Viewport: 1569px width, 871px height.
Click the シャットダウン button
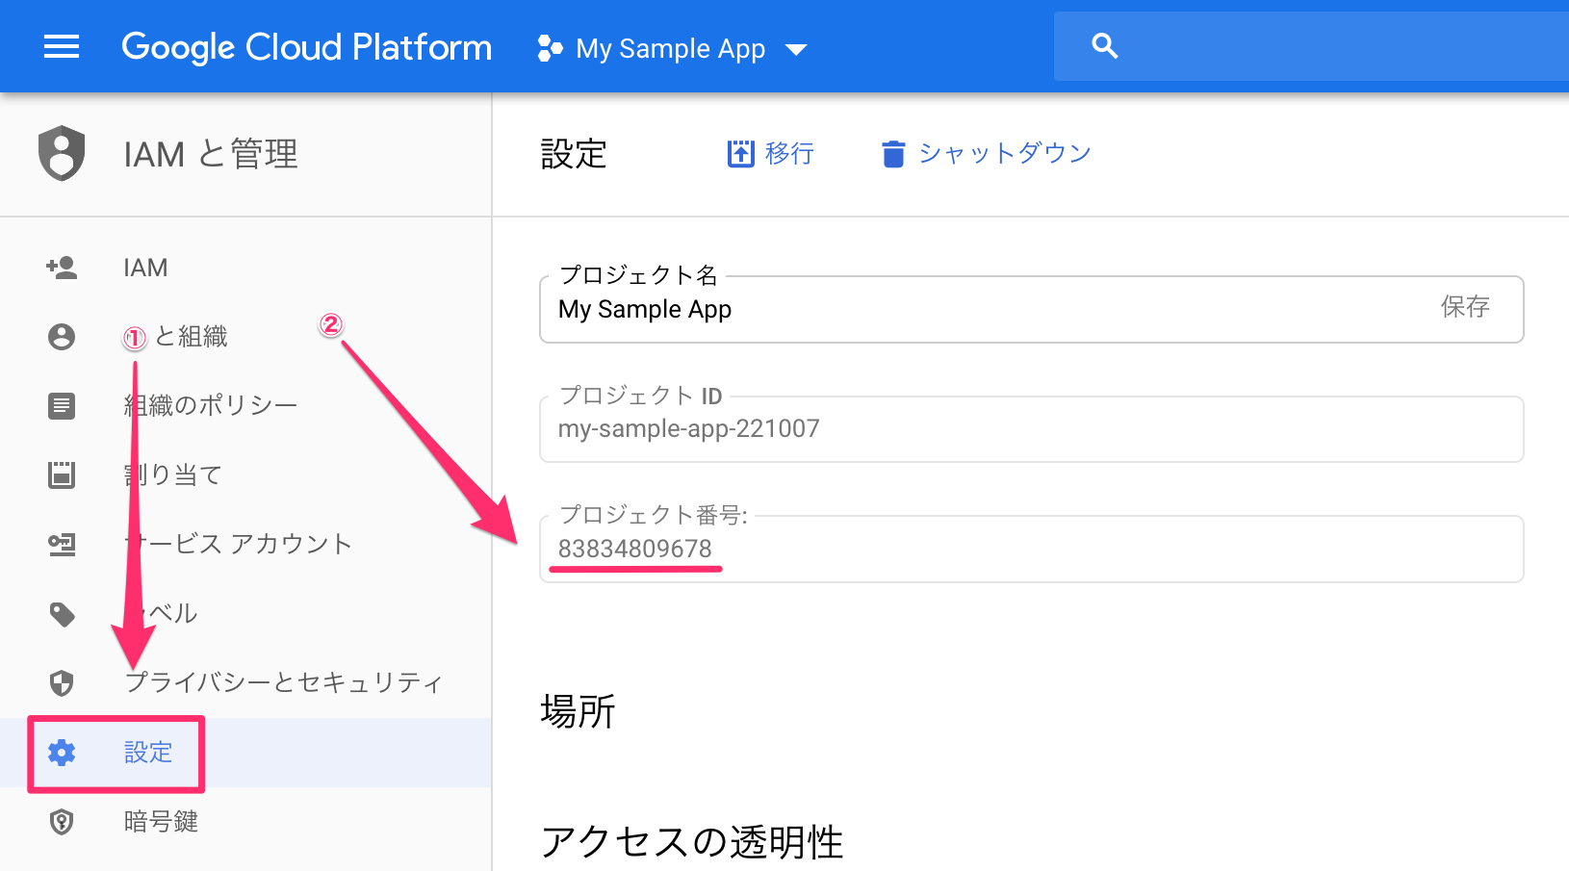tap(987, 153)
